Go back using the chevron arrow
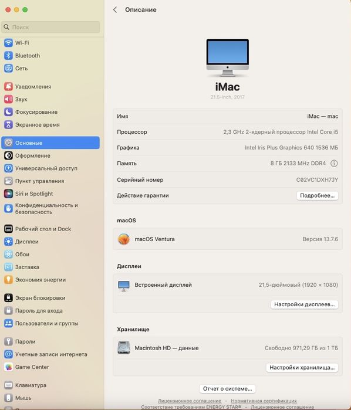Image resolution: width=351 pixels, height=410 pixels. [x=115, y=9]
